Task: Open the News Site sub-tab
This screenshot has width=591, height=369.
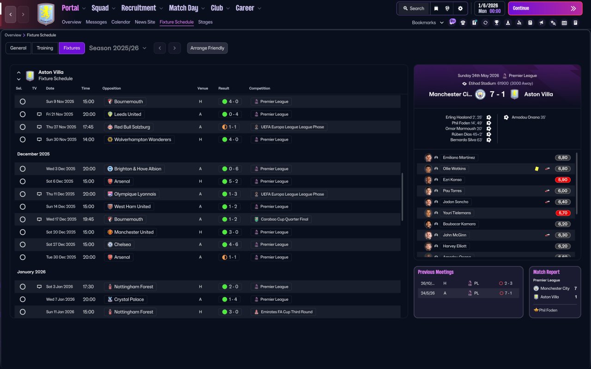Action: 145,22
